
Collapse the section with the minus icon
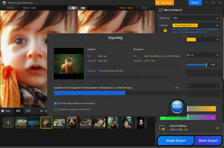point(220,94)
